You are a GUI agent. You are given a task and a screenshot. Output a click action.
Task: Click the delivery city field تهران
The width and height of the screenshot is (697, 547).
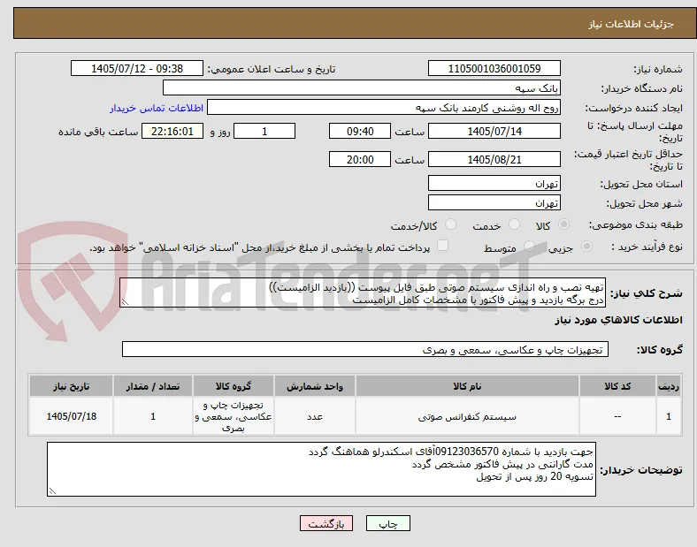[494, 202]
